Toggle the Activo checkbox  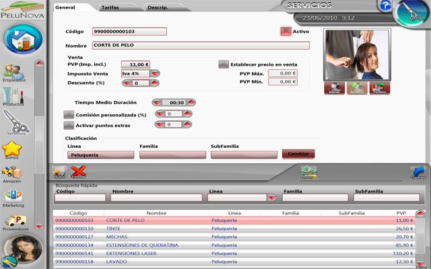click(x=286, y=32)
